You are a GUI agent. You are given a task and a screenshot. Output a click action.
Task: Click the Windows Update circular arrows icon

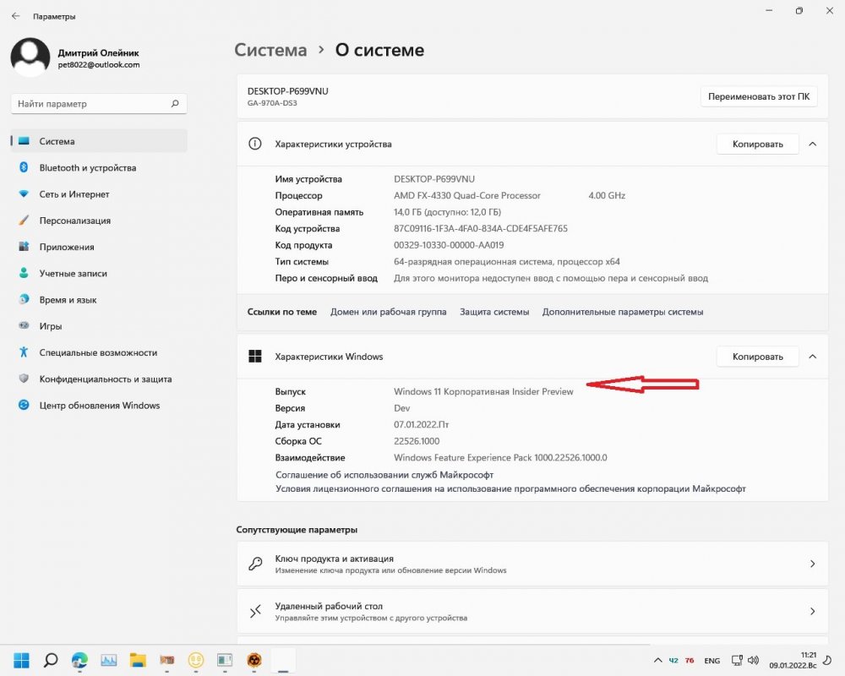click(x=24, y=405)
